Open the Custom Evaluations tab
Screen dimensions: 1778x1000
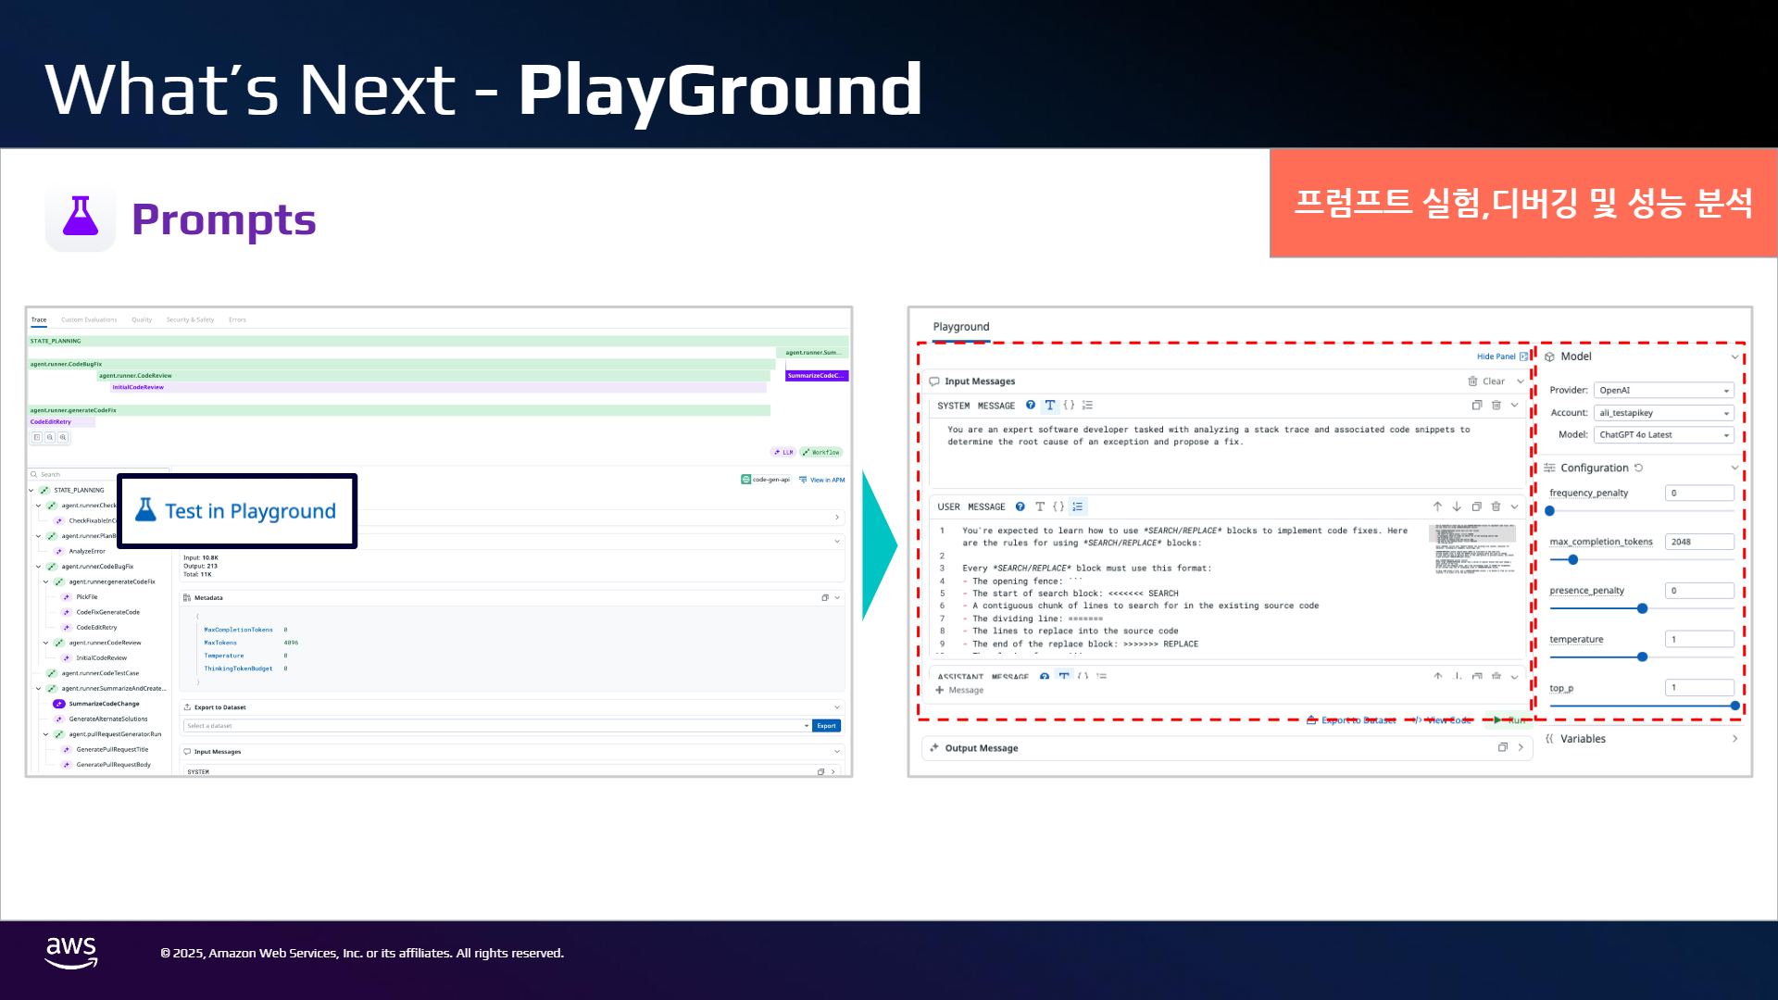pos(89,319)
